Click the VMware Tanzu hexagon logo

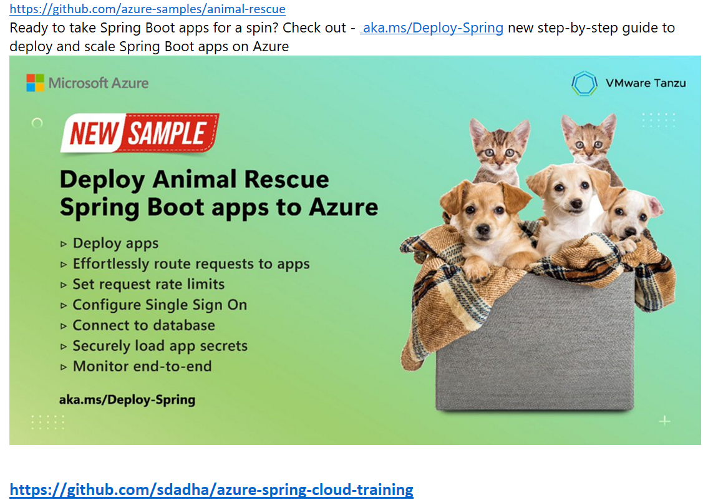coord(584,84)
